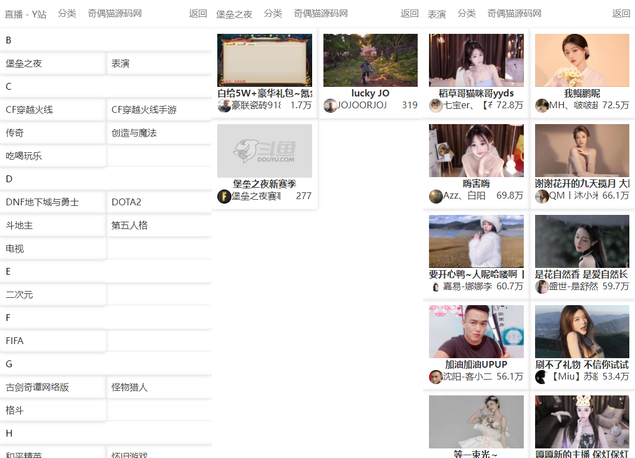Open the 表演 category in the list
Image resolution: width=635 pixels, height=458 pixels.
(159, 64)
